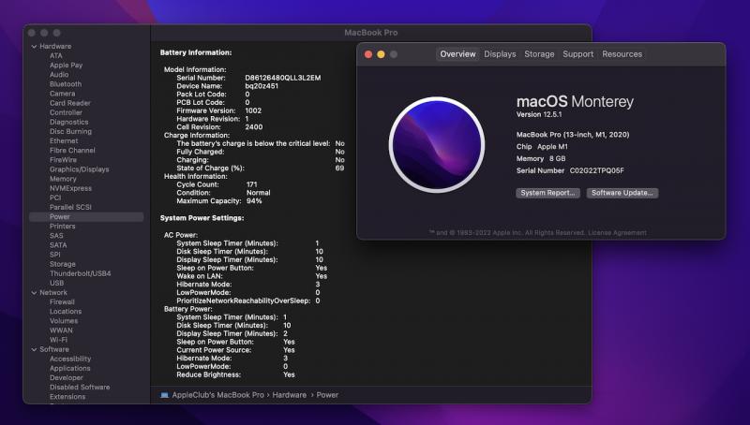Select Wi-Fi under Network
The height and width of the screenshot is (425, 750).
(x=58, y=340)
